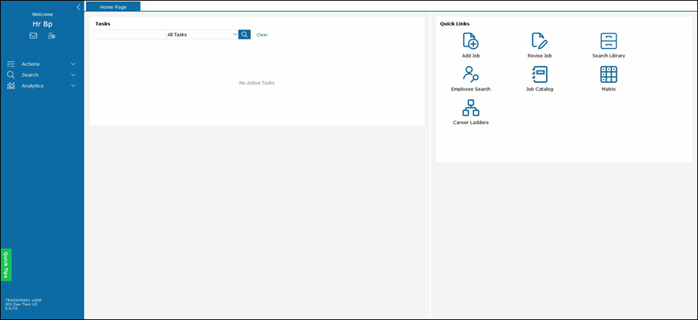The height and width of the screenshot is (320, 698).
Task: Open the green Quick Tips button
Action: click(x=6, y=265)
